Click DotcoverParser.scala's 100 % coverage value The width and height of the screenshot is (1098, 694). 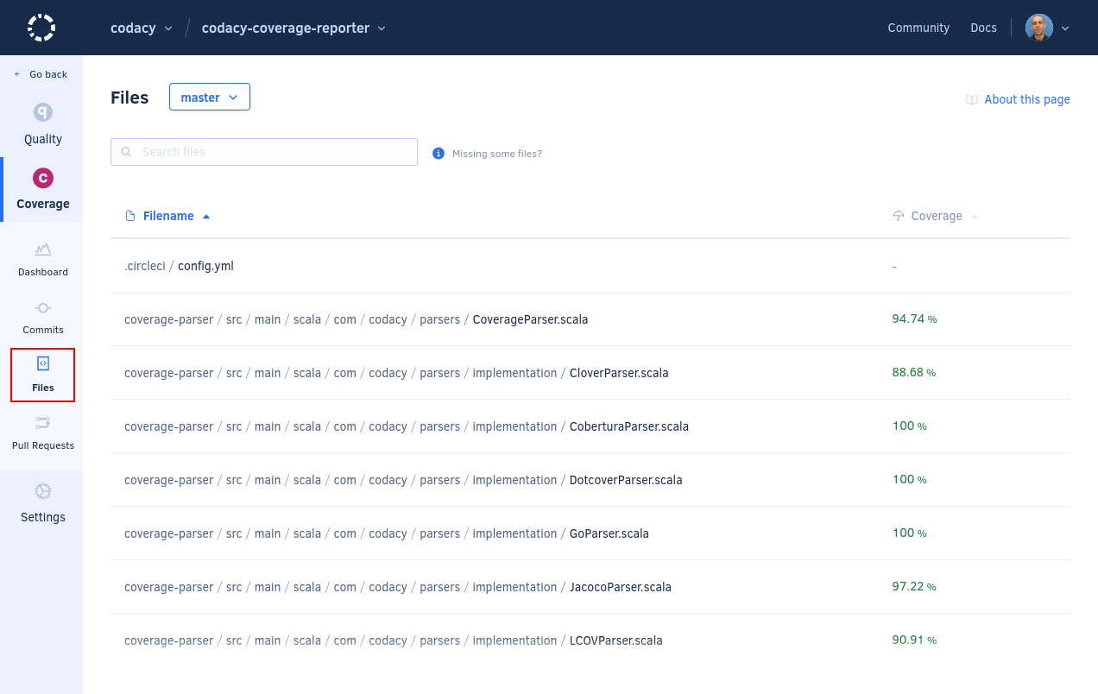(x=910, y=480)
